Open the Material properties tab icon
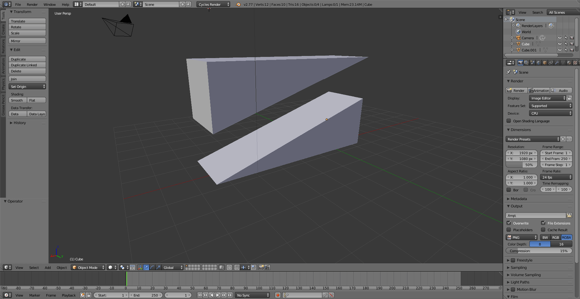This screenshot has width=580, height=299. (x=569, y=63)
